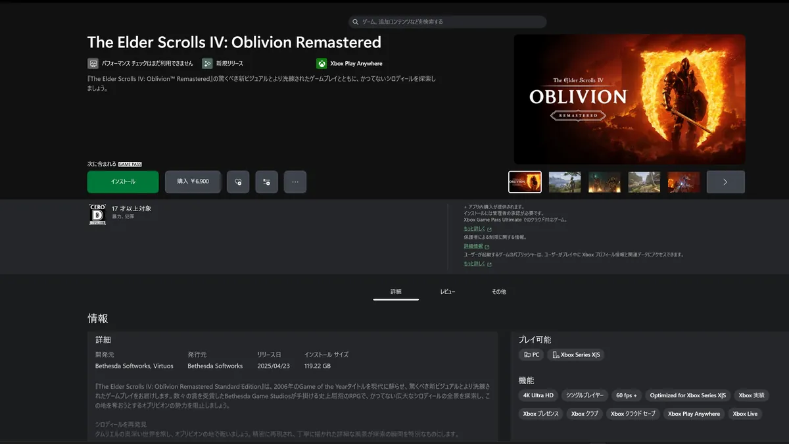Image resolution: width=789 pixels, height=444 pixels.
Task: Open the more options ellipsis button
Action: click(295, 182)
